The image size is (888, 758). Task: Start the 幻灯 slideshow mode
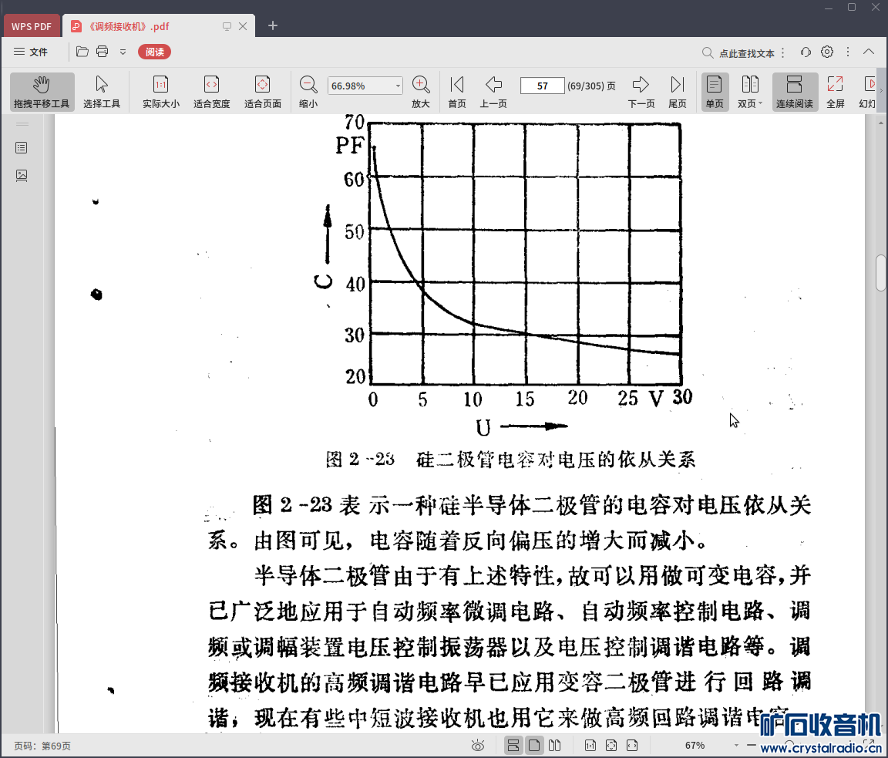pos(868,92)
